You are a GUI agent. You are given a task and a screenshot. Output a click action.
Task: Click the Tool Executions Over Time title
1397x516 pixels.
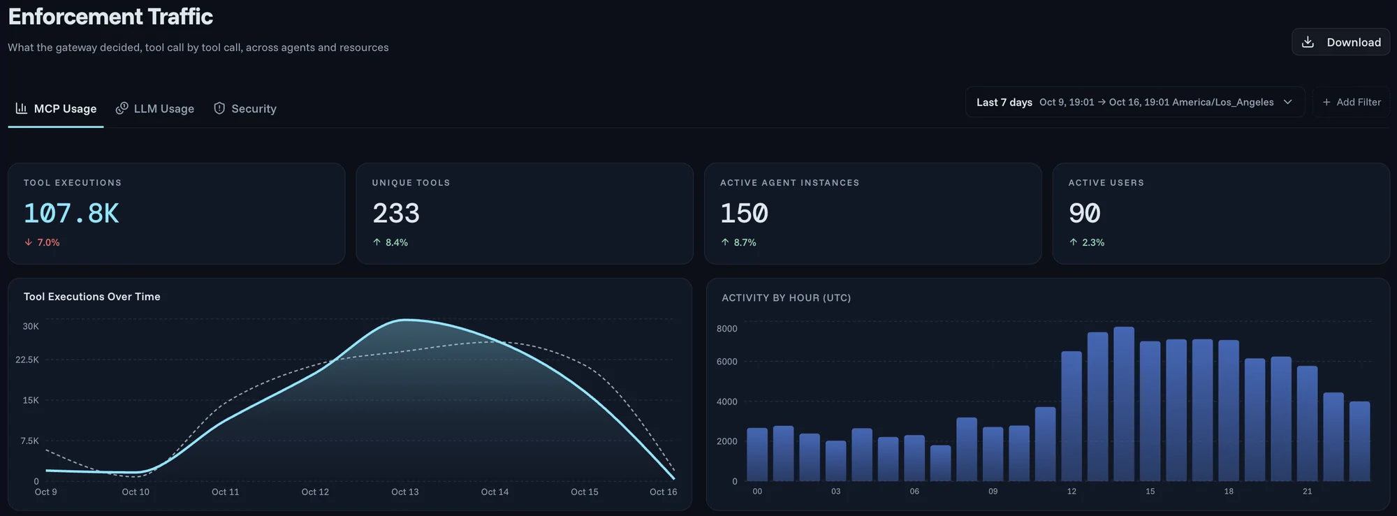(x=92, y=297)
